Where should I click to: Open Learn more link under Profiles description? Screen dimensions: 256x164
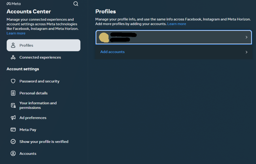pos(177,24)
